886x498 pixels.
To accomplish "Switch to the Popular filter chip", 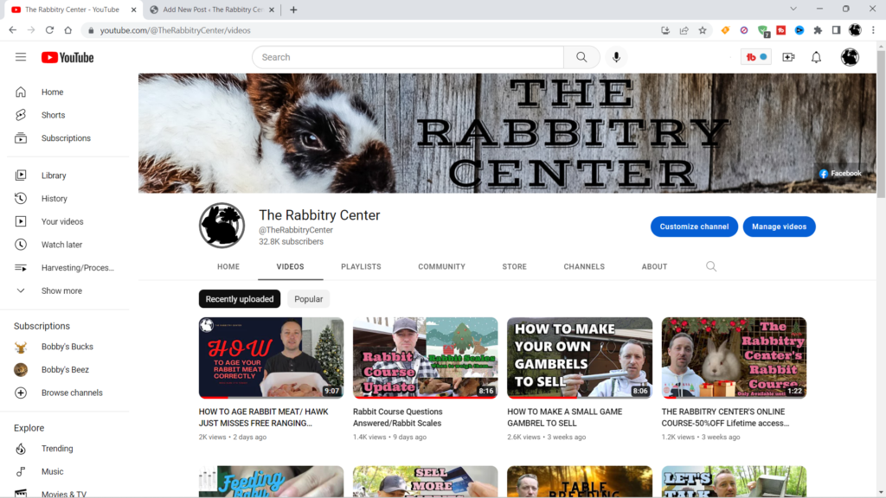I will [308, 298].
